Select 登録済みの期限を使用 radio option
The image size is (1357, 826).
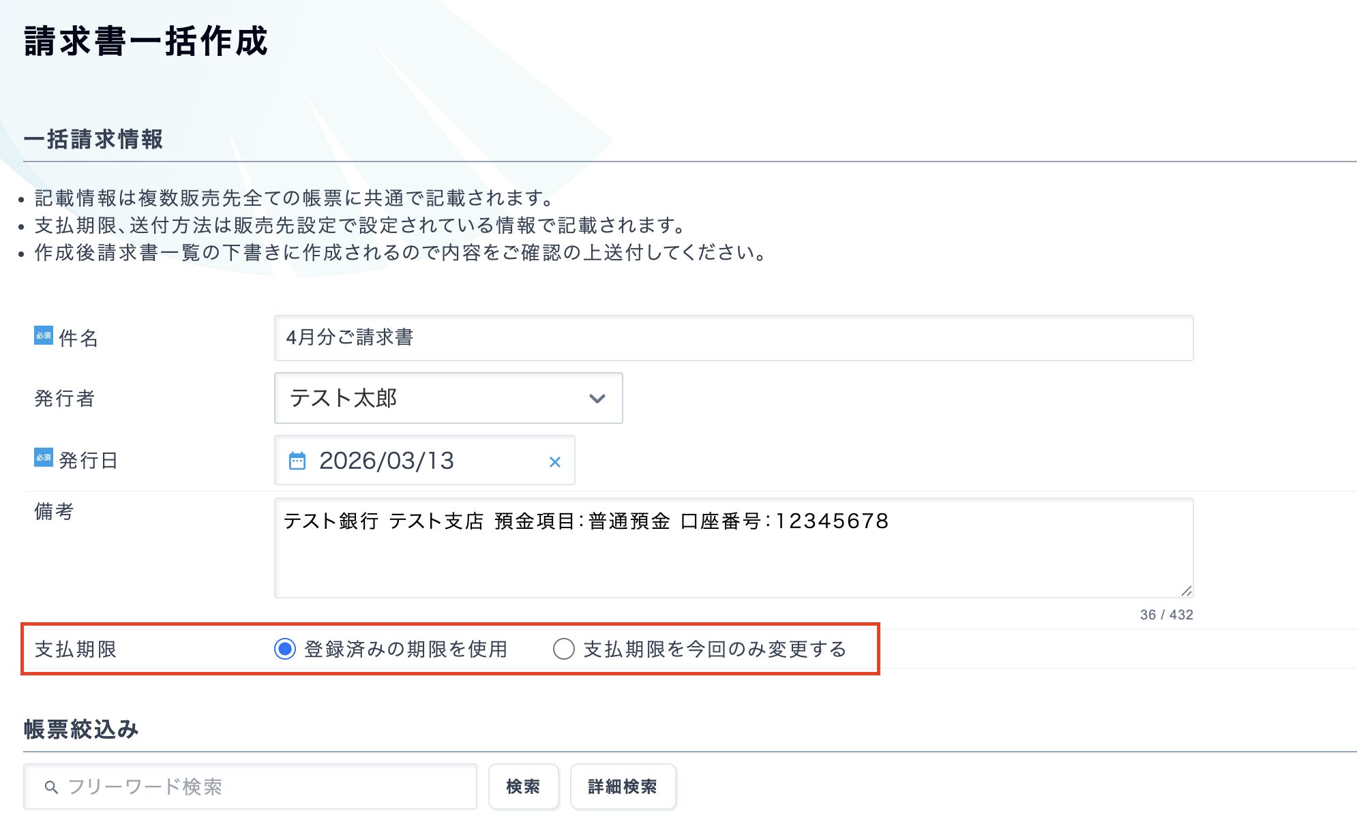tap(285, 649)
